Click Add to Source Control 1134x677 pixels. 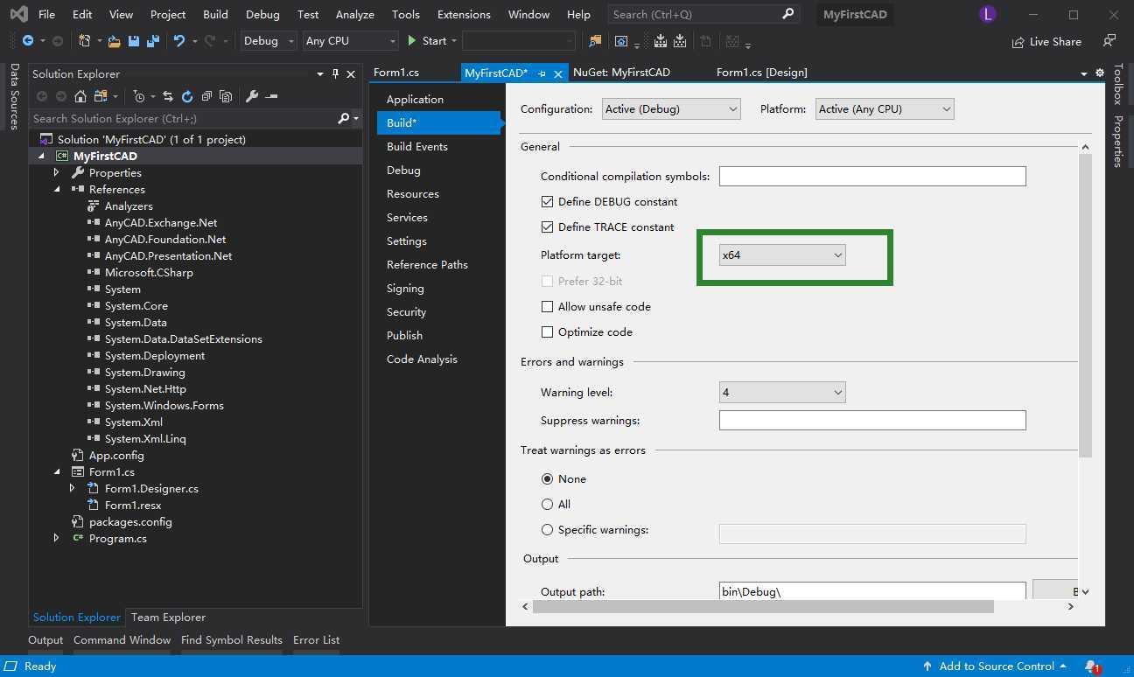(x=996, y=667)
